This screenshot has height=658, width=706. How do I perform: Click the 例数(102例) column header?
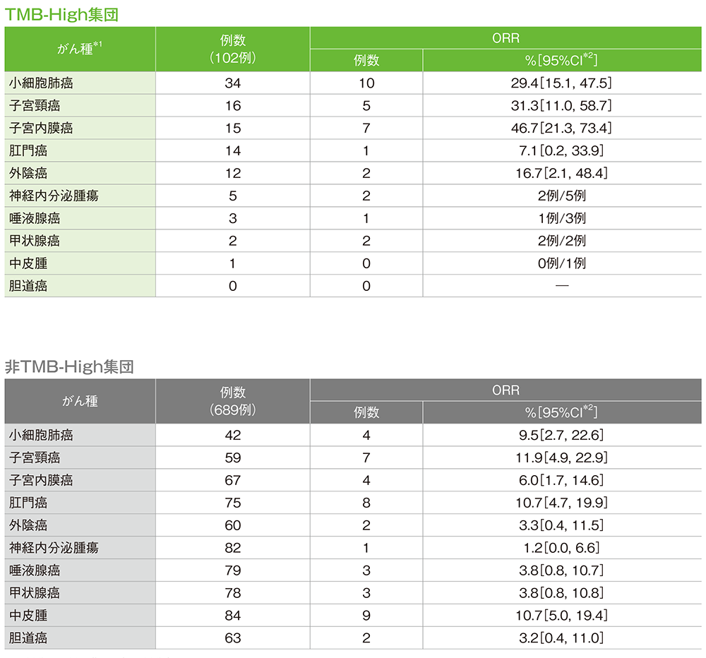pyautogui.click(x=232, y=49)
